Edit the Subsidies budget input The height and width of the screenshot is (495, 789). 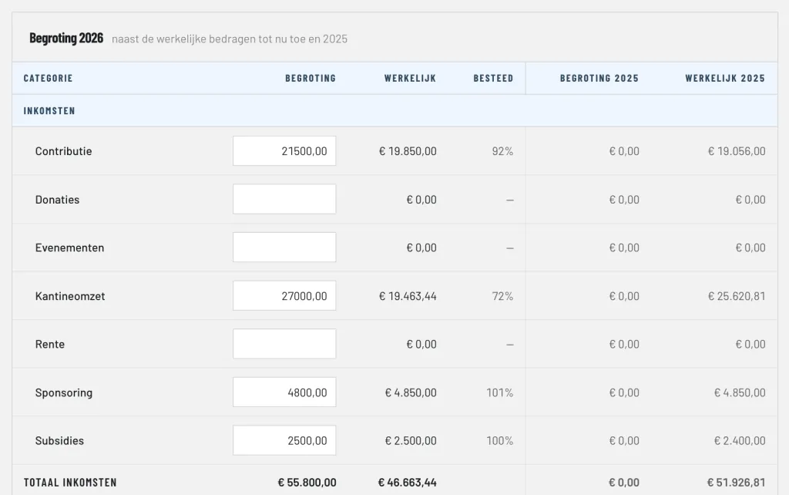tap(284, 440)
